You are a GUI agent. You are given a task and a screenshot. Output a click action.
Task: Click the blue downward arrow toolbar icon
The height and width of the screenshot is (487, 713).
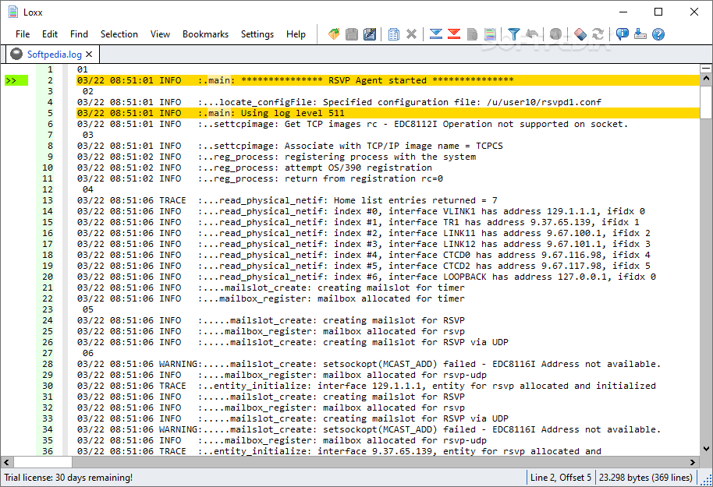tap(435, 34)
